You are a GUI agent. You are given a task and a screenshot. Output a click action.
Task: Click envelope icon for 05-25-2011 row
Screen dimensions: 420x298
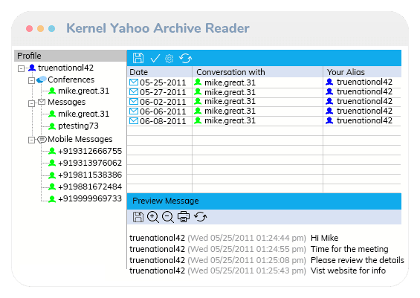tap(134, 82)
